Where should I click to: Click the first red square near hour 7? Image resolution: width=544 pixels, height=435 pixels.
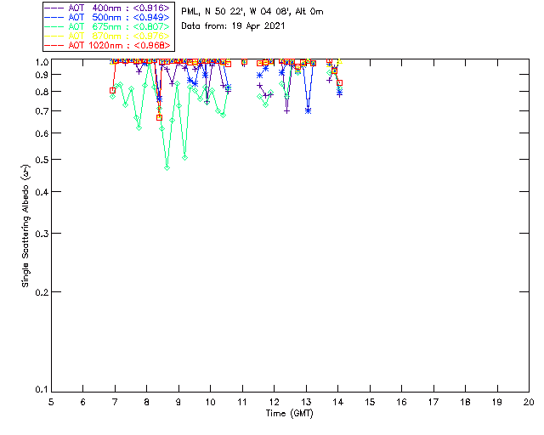[112, 91]
